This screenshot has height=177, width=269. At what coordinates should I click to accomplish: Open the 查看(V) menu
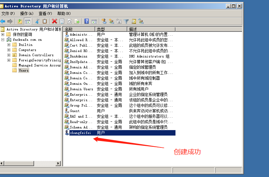pos(45,13)
